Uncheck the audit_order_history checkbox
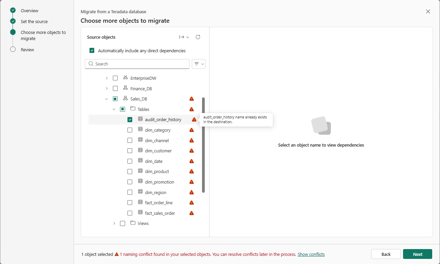 (x=130, y=119)
